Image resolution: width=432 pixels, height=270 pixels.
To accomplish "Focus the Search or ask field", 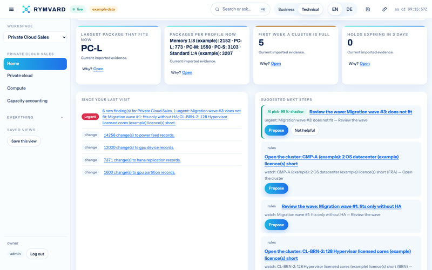I will coord(240,9).
